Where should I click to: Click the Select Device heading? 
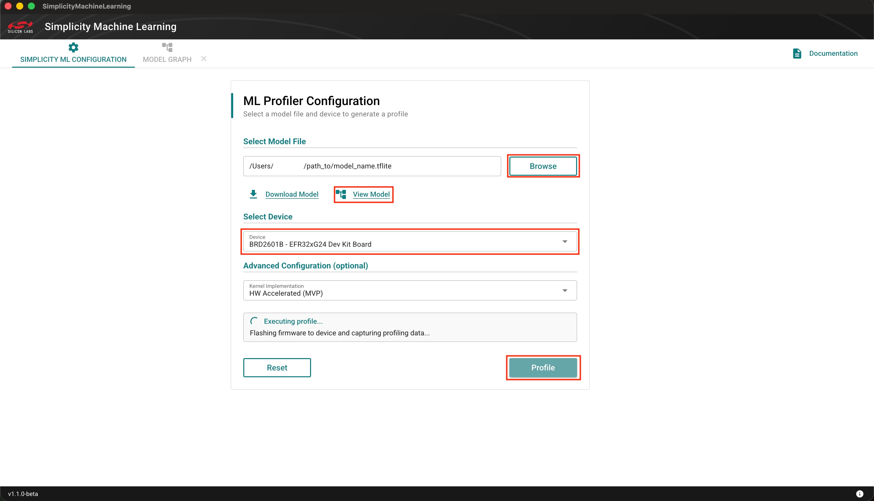tap(268, 216)
